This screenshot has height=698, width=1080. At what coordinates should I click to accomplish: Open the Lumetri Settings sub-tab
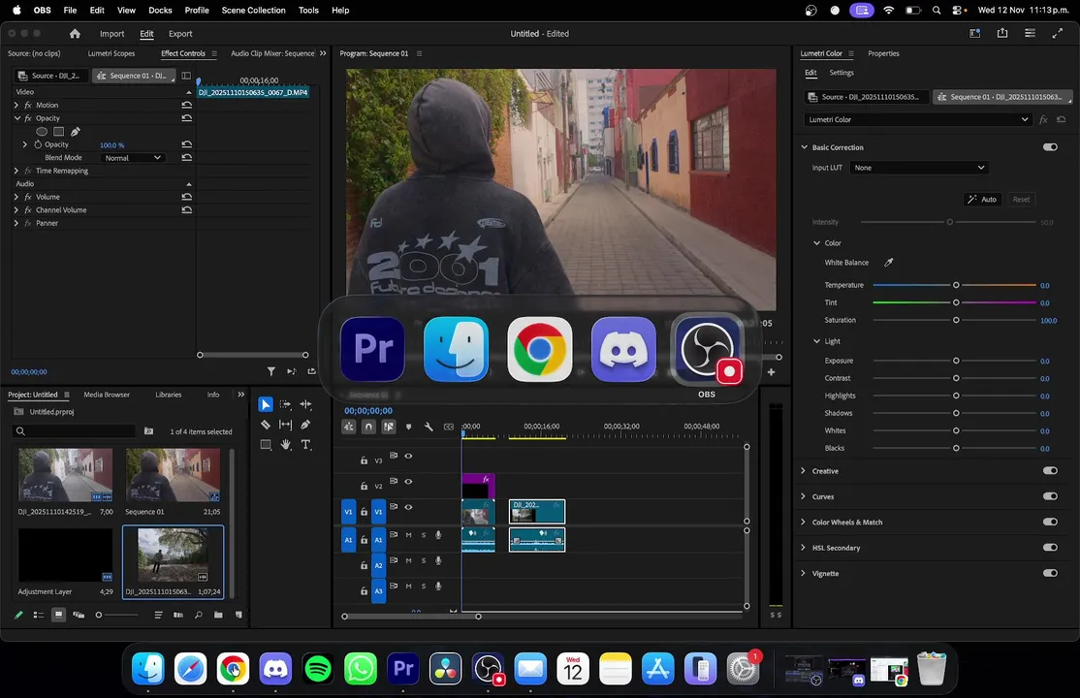841,73
